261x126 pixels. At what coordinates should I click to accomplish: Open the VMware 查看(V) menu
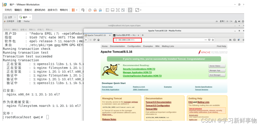click(x=28, y=10)
